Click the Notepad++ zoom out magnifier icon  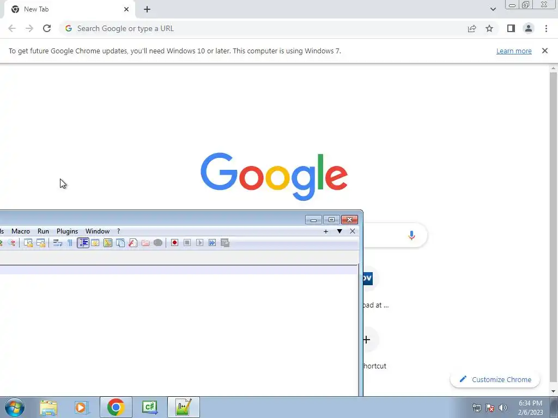tap(11, 243)
